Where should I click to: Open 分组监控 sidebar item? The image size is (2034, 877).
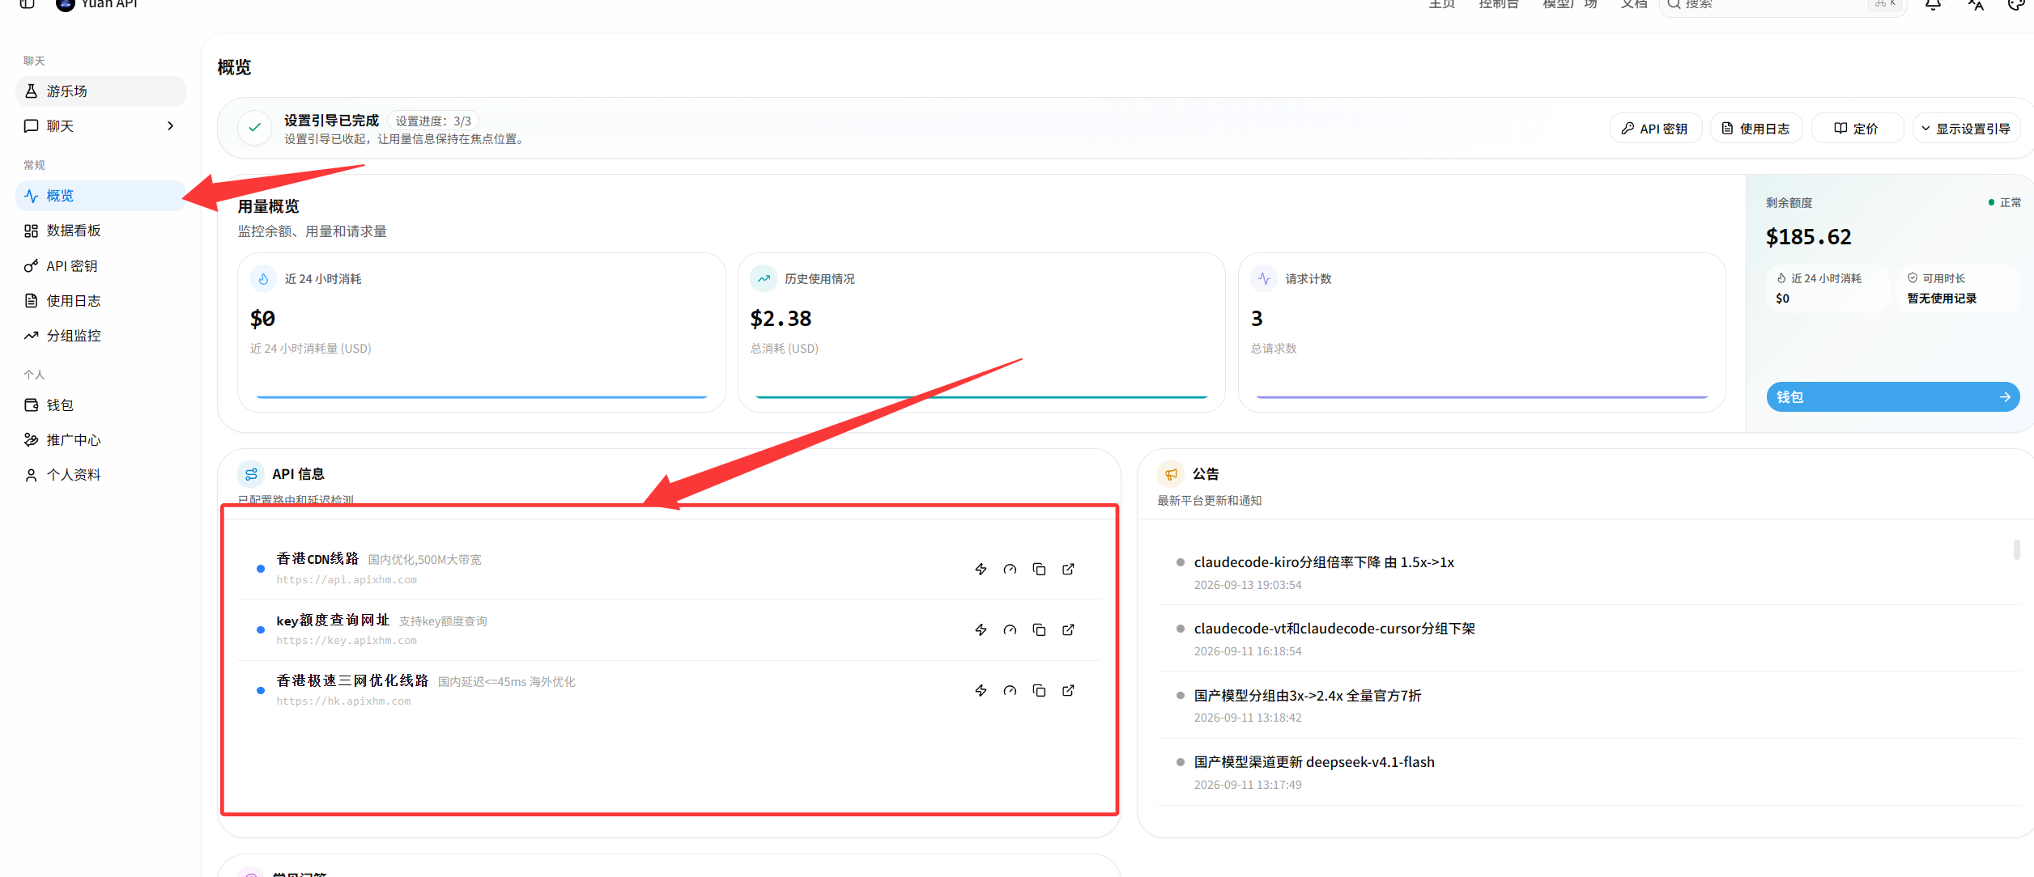(x=100, y=336)
